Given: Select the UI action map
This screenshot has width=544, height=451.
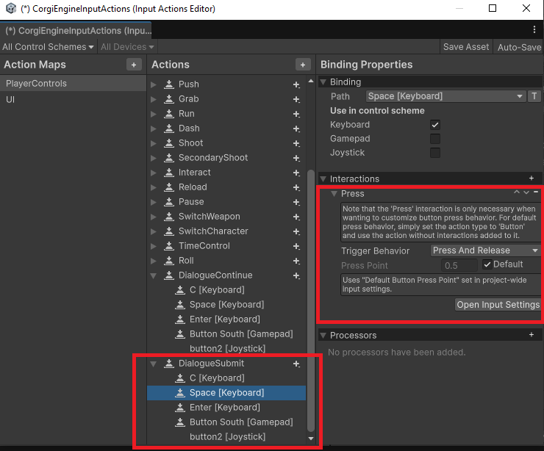Looking at the screenshot, I should [73, 100].
